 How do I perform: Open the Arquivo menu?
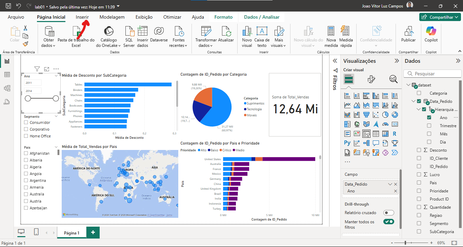[x=16, y=17]
